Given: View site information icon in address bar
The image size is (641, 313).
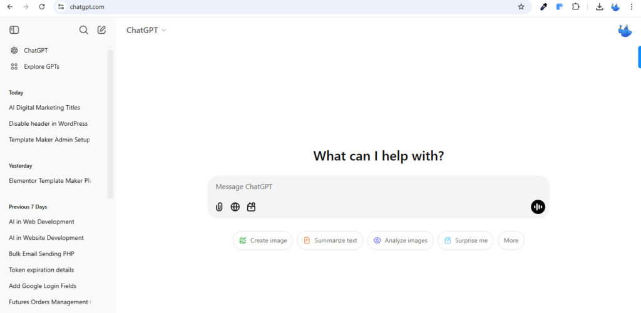Looking at the screenshot, I should tap(61, 6).
